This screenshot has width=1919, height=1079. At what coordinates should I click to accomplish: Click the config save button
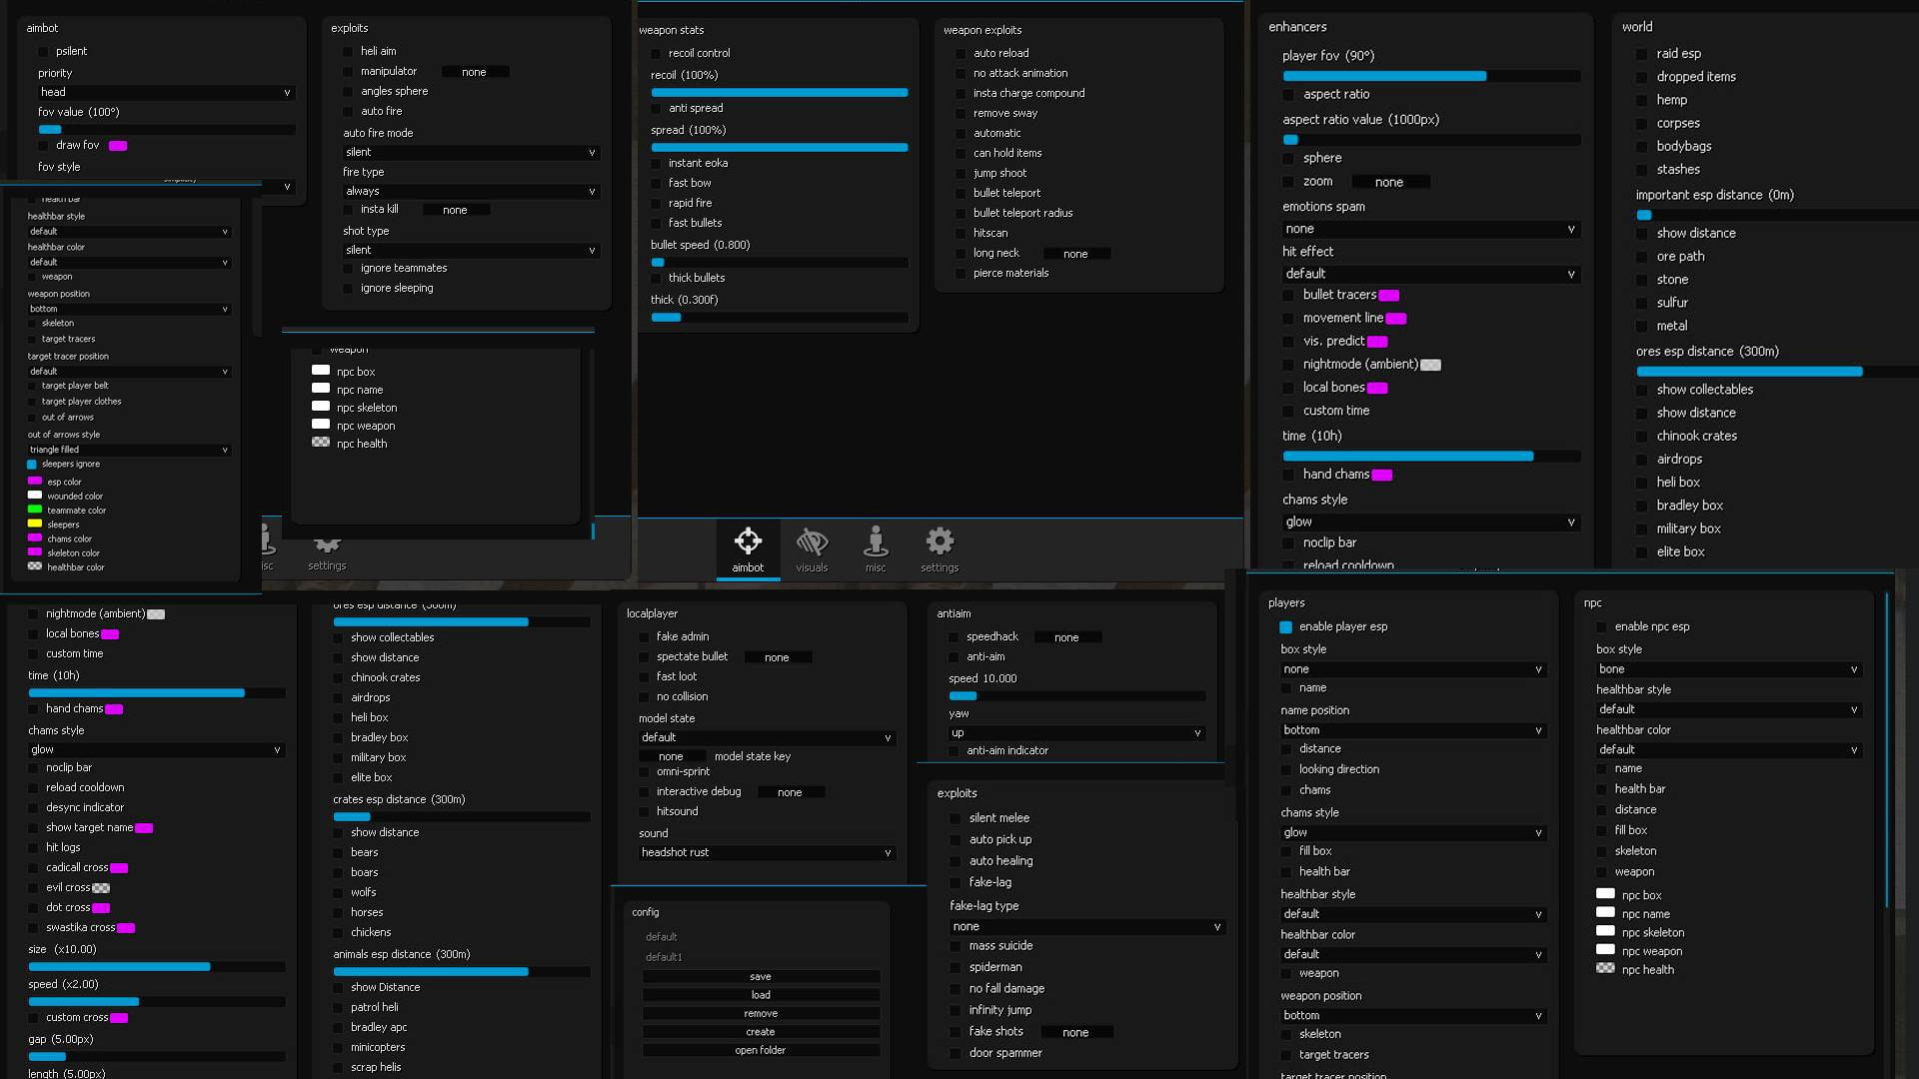point(761,977)
